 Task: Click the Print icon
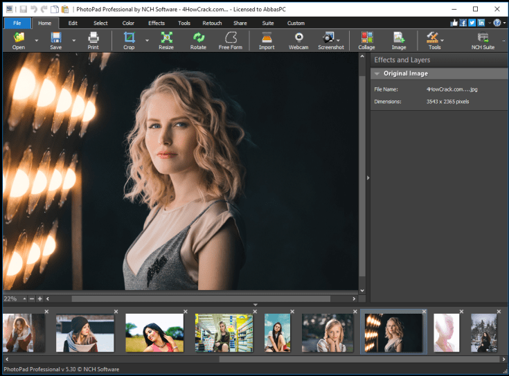(93, 38)
